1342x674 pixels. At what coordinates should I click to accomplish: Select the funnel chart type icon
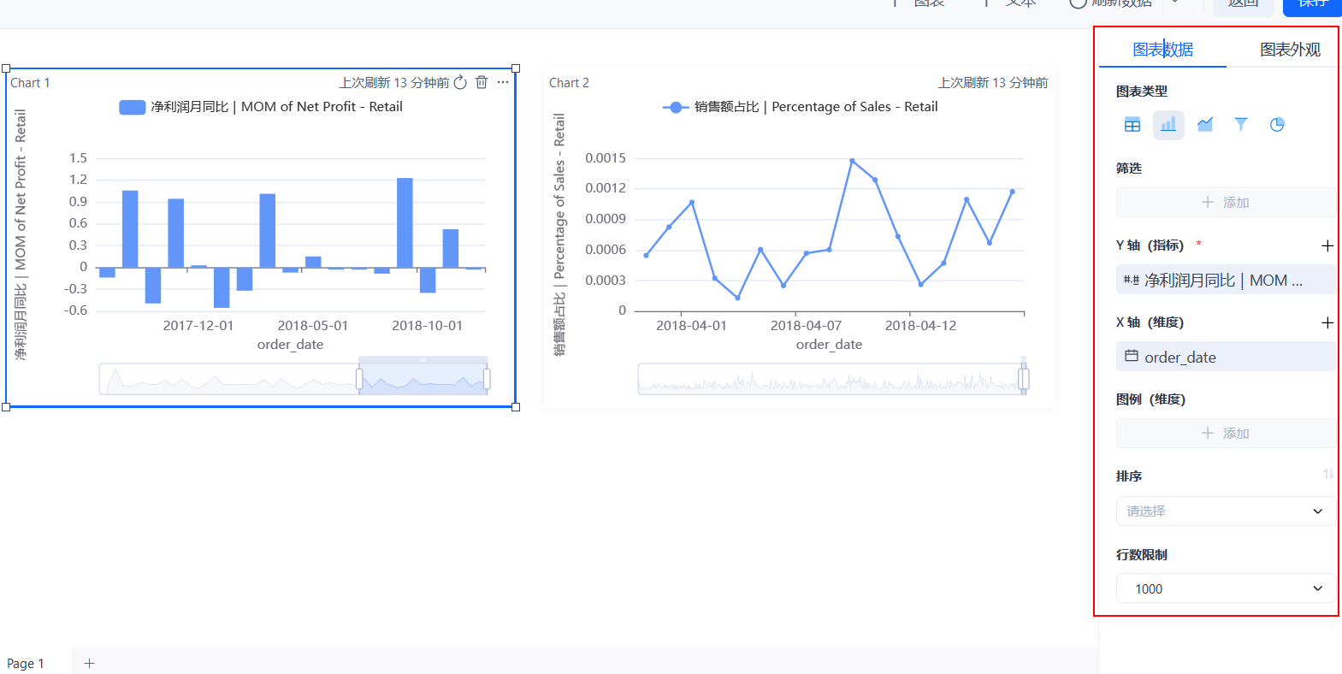(x=1241, y=125)
